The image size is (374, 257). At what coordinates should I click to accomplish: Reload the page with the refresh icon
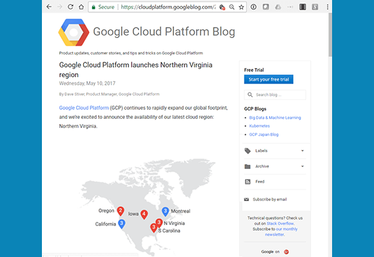click(x=70, y=7)
